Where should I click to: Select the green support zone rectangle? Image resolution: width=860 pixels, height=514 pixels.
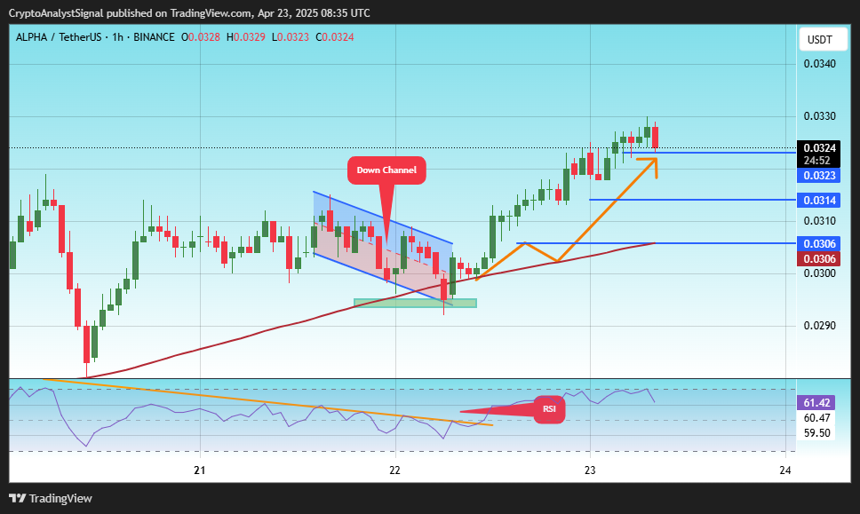point(415,303)
